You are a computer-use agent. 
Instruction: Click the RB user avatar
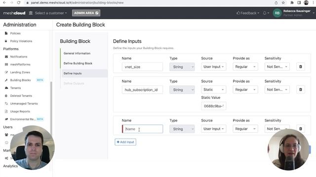(277, 13)
